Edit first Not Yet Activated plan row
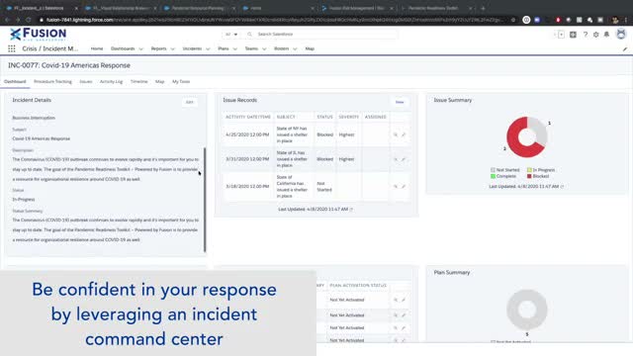 coord(404,300)
